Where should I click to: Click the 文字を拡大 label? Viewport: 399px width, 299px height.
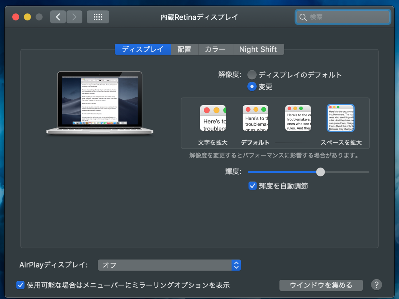pos(213,143)
